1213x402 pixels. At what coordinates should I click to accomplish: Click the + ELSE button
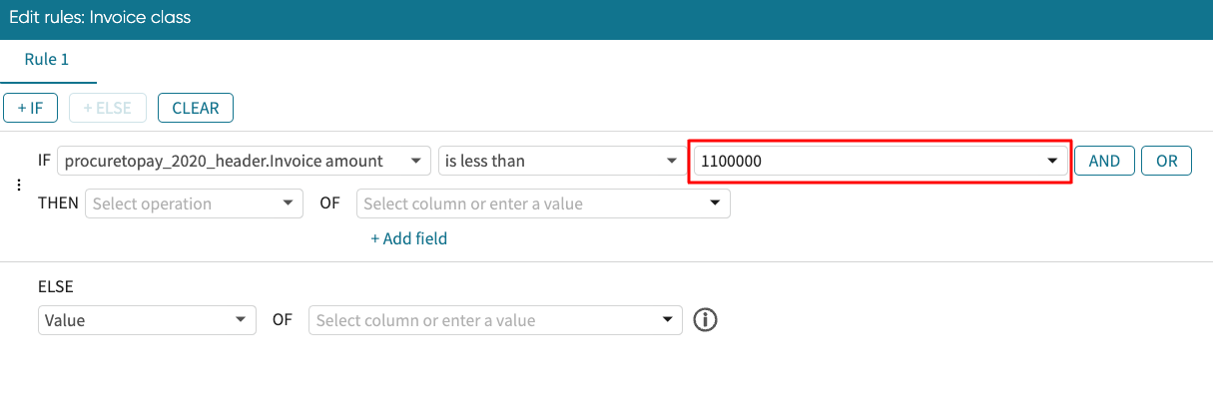click(x=108, y=108)
